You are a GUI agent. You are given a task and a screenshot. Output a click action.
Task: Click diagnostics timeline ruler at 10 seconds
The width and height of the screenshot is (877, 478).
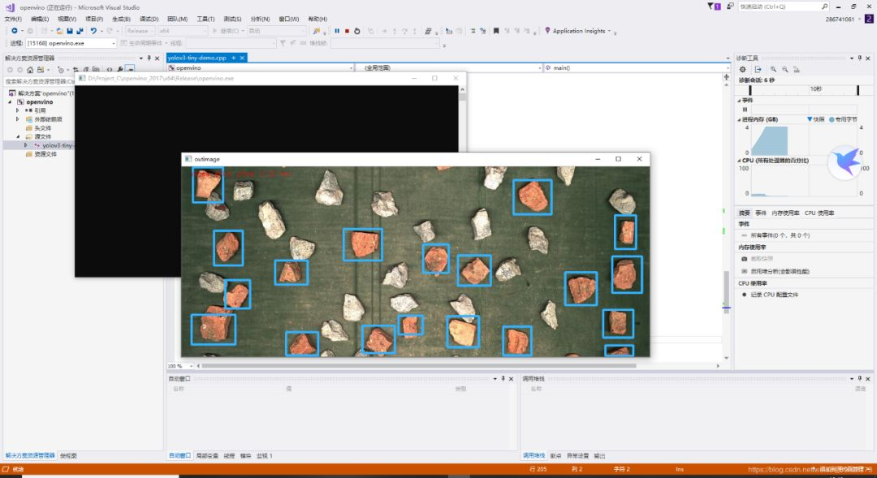(815, 89)
